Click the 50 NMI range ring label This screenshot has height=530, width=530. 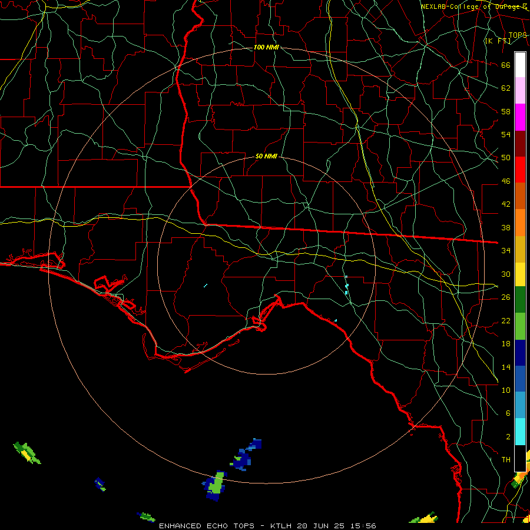pyautogui.click(x=266, y=156)
